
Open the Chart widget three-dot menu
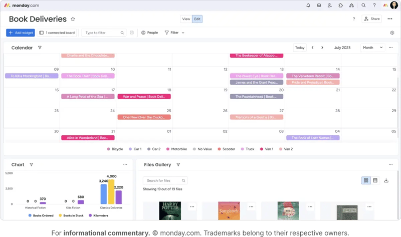pos(125,164)
